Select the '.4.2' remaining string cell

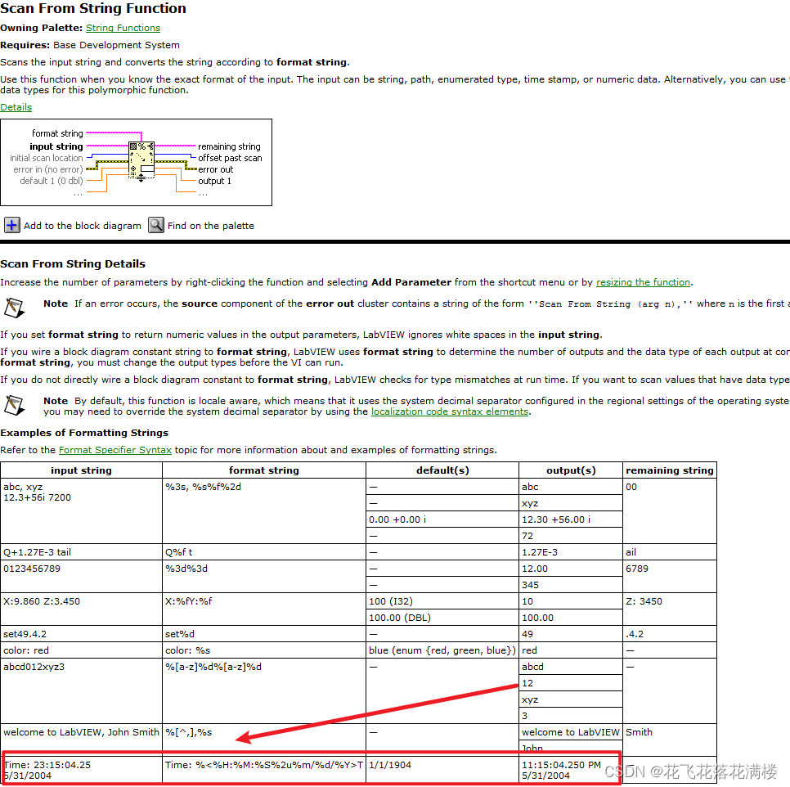(x=670, y=634)
